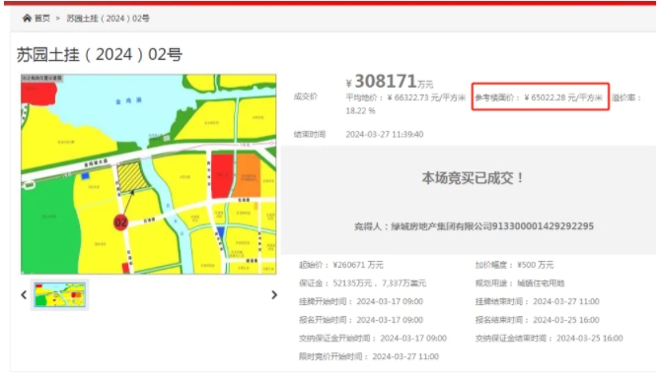Click the 竞得人 绿城房地产集团 text

coord(474,226)
